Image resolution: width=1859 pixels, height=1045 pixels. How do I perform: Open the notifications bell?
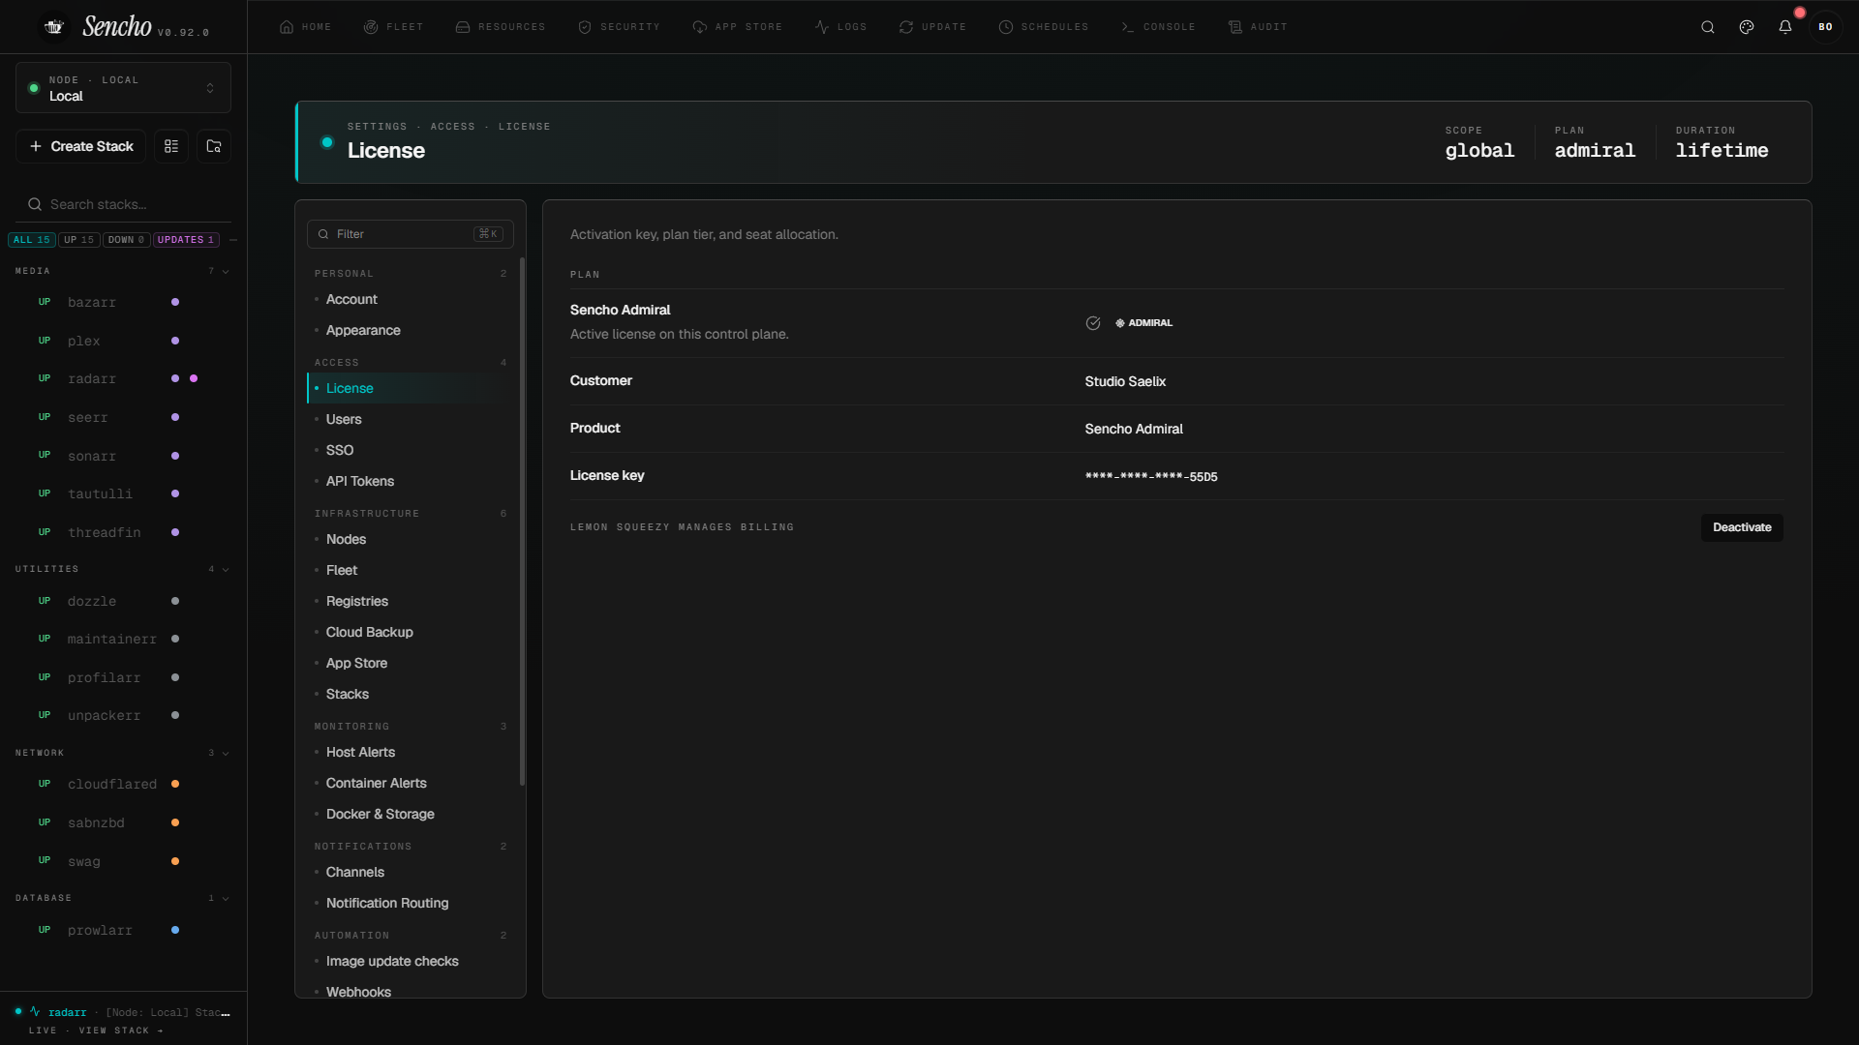pyautogui.click(x=1785, y=27)
